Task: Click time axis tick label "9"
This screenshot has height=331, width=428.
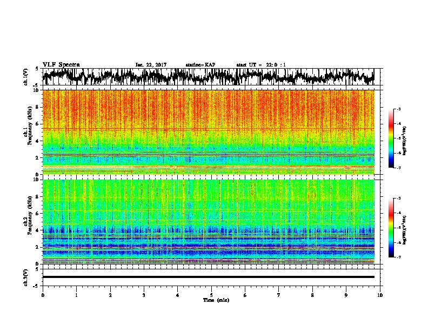Action: click(x=346, y=295)
